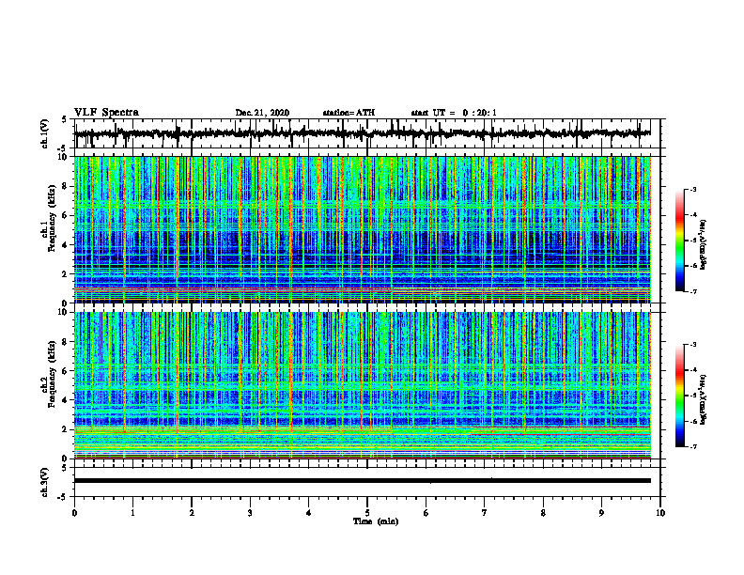Click the ch.1 voltage waveform trace
Screen dimensions: 744x575
pos(362,133)
